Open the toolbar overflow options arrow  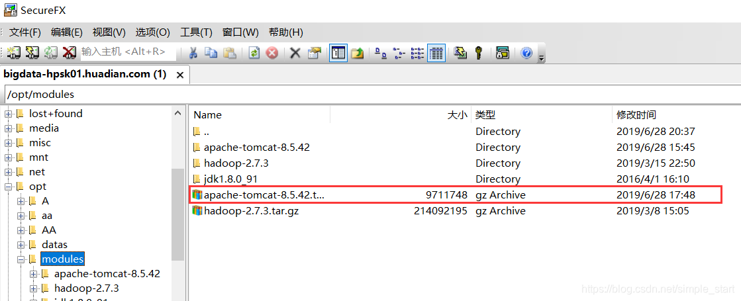(x=542, y=58)
